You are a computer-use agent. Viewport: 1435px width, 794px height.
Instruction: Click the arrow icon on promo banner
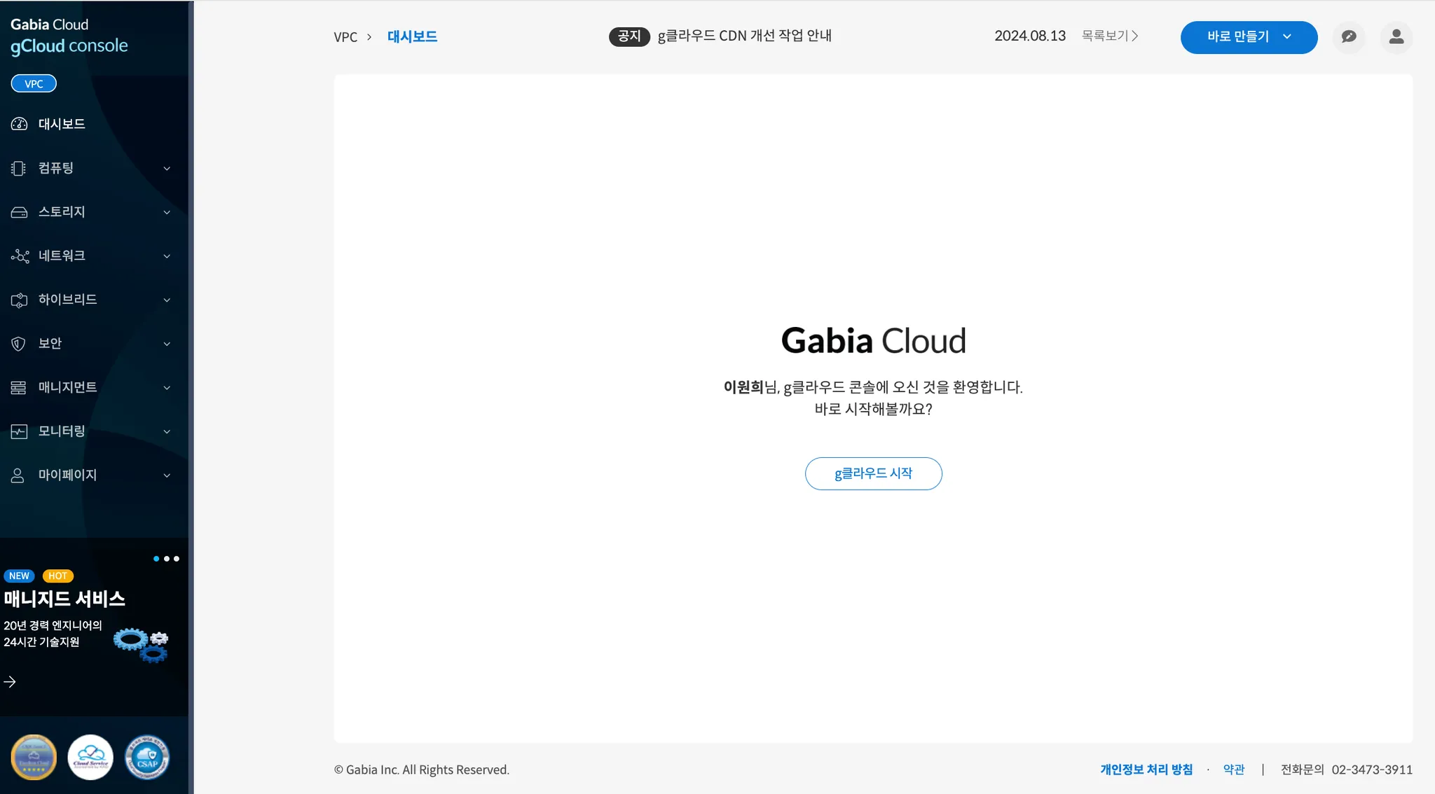(10, 681)
